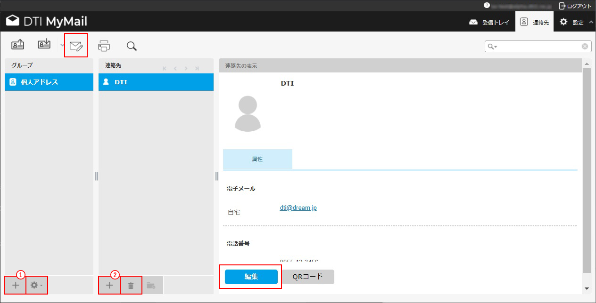Select the 個人アドレス group

pos(49,82)
